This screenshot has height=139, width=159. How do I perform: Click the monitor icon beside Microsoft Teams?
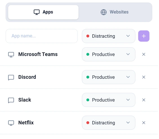pos(11,55)
